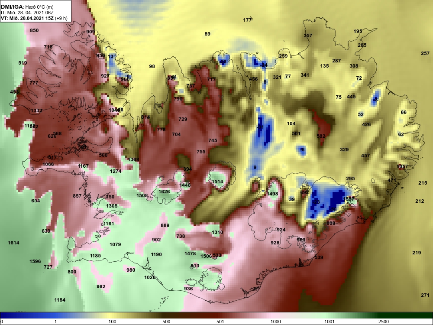Click the map value '1066'
The height and width of the screenshot is (325, 433).
point(48,164)
